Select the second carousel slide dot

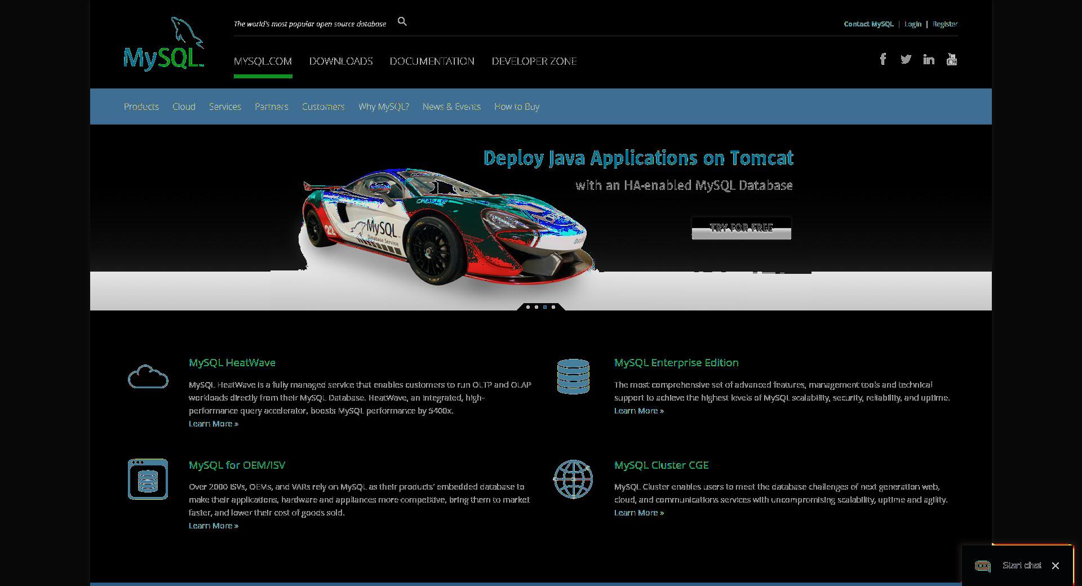[x=536, y=307]
